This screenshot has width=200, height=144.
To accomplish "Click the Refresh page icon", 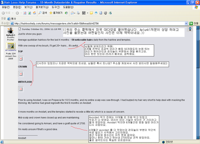I will [29, 13].
